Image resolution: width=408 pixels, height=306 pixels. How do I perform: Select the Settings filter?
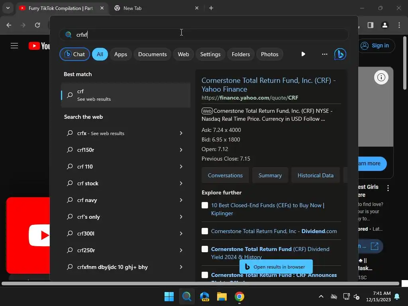(x=210, y=54)
